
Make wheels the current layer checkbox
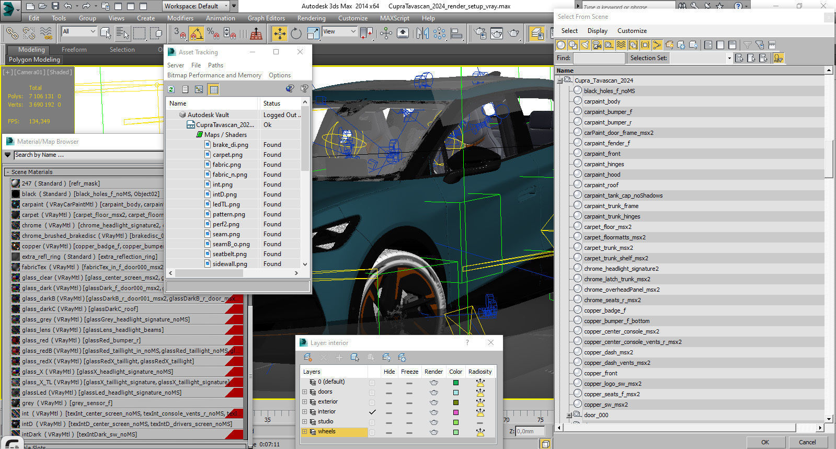pyautogui.click(x=372, y=432)
